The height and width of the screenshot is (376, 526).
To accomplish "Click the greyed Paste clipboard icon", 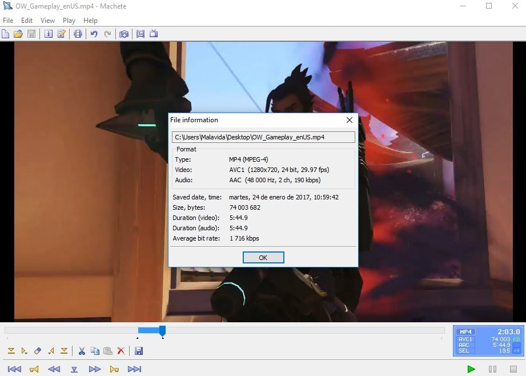I will tap(108, 351).
